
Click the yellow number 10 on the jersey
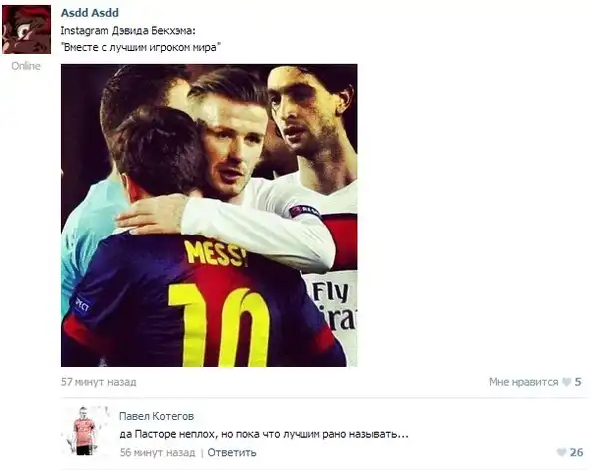pos(219,326)
